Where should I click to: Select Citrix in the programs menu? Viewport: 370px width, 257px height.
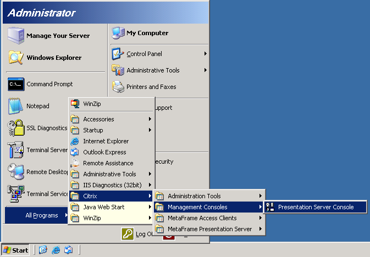coord(111,196)
